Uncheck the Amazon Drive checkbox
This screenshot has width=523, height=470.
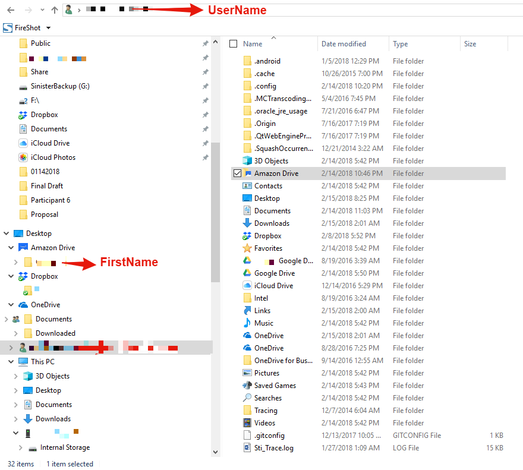click(x=238, y=173)
